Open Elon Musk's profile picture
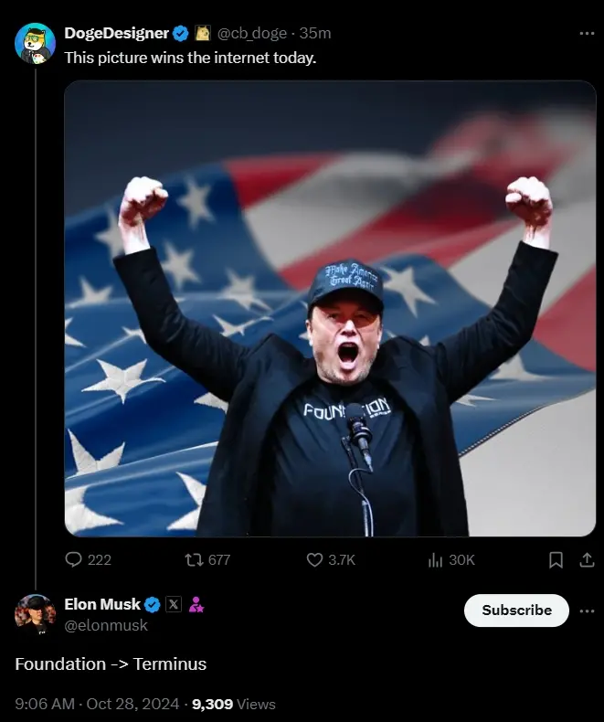The height and width of the screenshot is (722, 604). pos(35,613)
